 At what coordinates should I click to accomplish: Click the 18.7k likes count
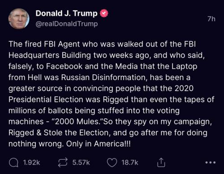(130, 162)
